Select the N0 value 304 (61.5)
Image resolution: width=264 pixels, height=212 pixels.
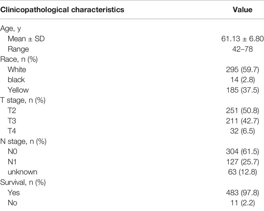click(242, 152)
